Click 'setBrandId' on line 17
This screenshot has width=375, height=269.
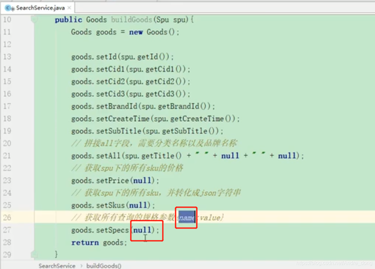click(x=117, y=106)
